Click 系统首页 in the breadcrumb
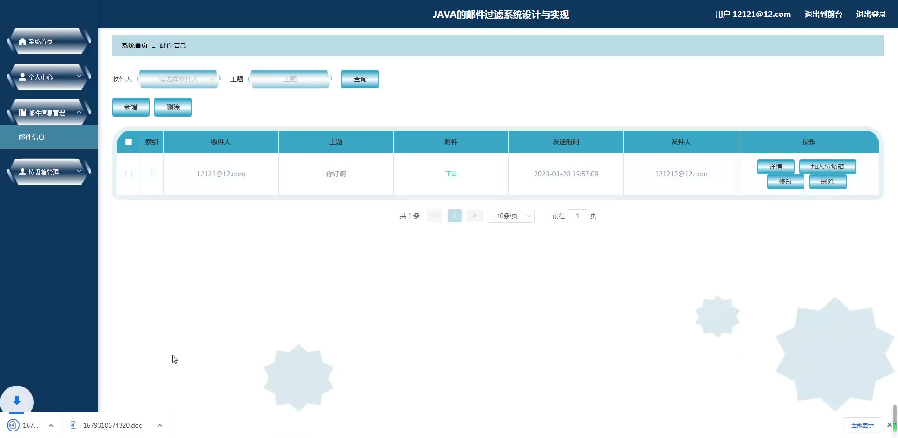Screen dimensions: 898x438 click(x=135, y=45)
